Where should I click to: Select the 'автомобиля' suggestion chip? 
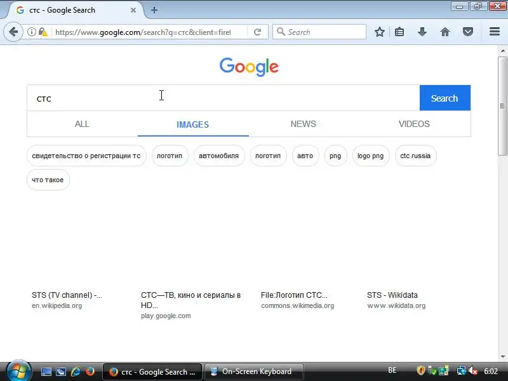click(x=218, y=156)
